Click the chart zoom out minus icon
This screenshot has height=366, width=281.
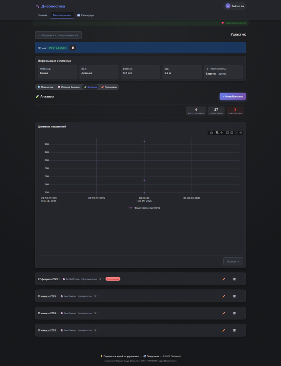click(232, 133)
